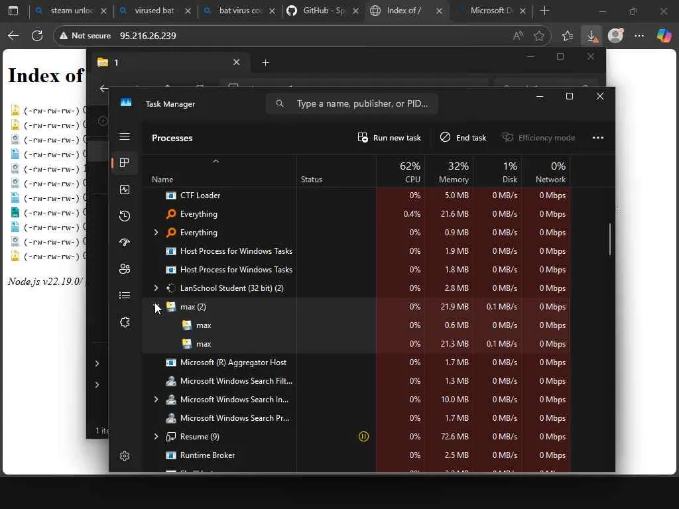This screenshot has width=679, height=509.
Task: Close the Index of / browser tab
Action: coord(439,11)
